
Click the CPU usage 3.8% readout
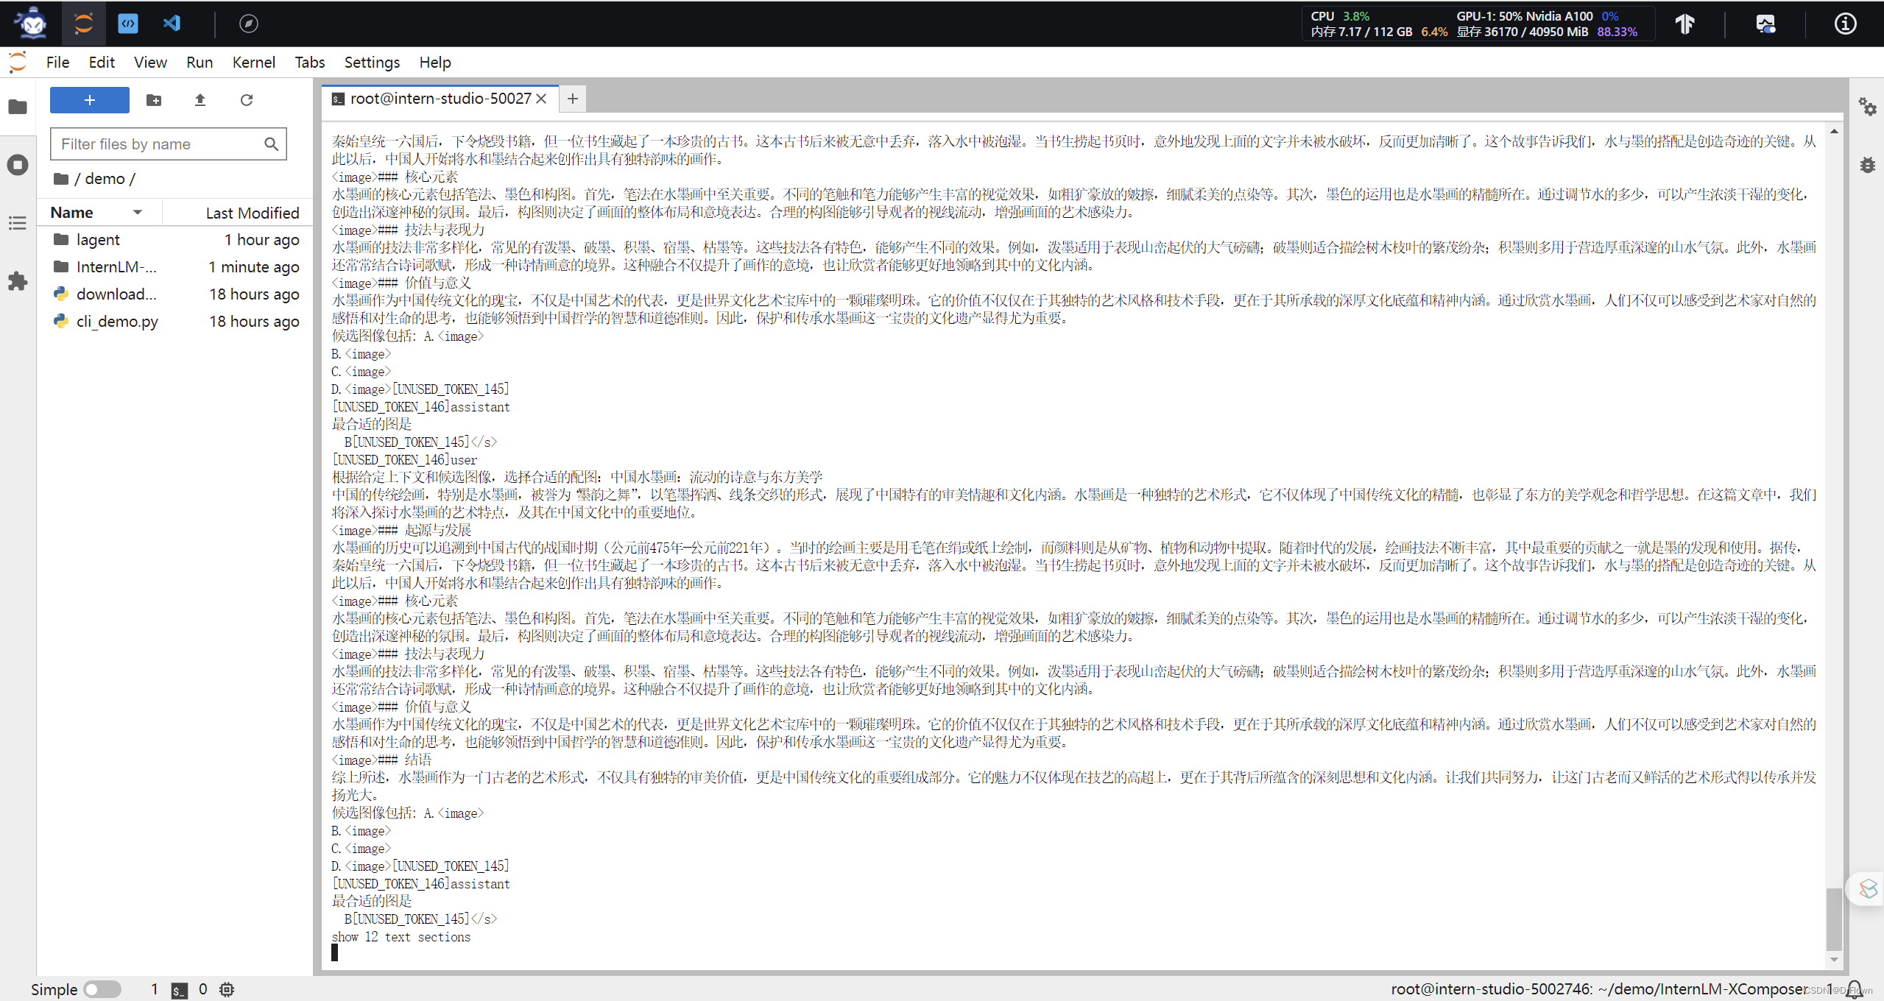point(1340,16)
